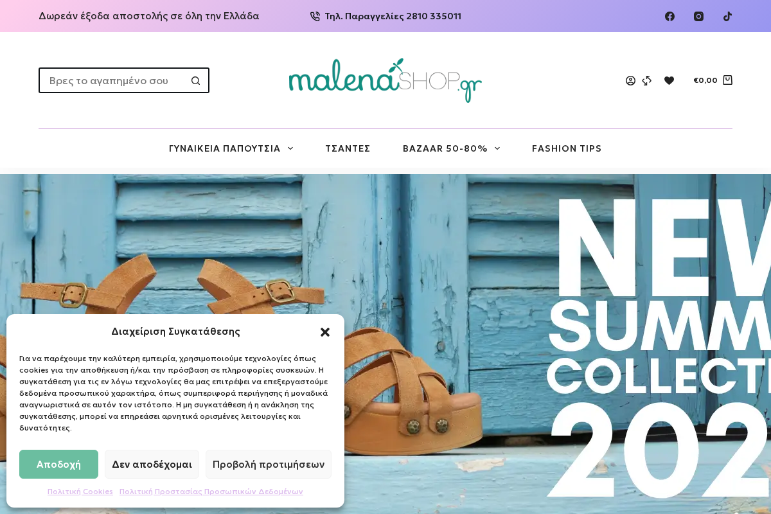Open the product compare icon
The image size is (771, 514).
pyautogui.click(x=647, y=80)
